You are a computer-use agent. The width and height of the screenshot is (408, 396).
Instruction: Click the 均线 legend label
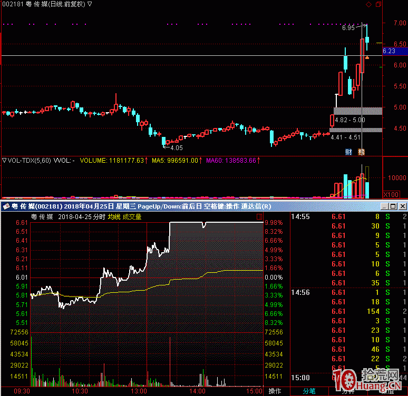point(114,217)
